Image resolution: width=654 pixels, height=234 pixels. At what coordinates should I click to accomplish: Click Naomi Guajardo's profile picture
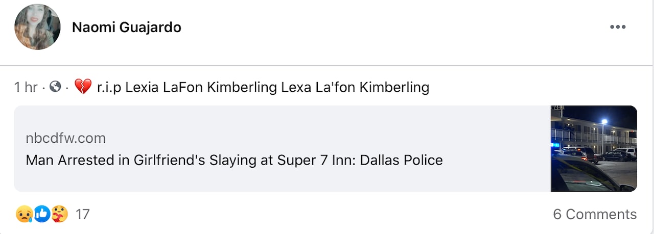[x=37, y=27]
